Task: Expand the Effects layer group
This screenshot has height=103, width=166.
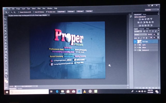Action: 138,47
